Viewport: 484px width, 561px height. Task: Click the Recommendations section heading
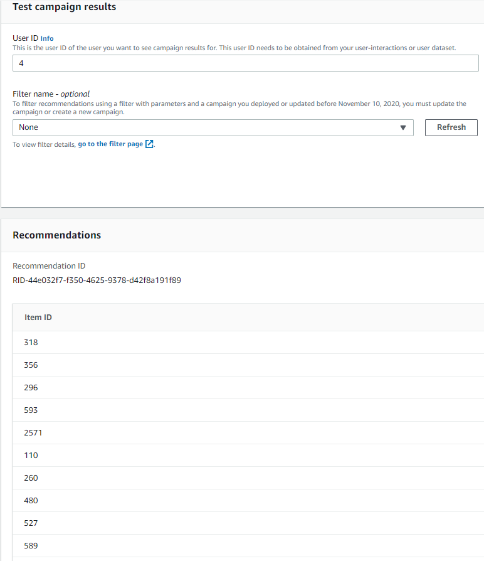point(56,235)
